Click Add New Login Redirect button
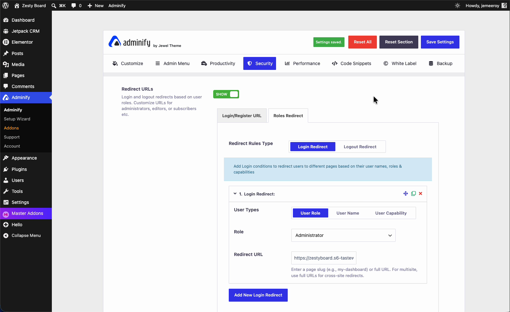 [258, 295]
